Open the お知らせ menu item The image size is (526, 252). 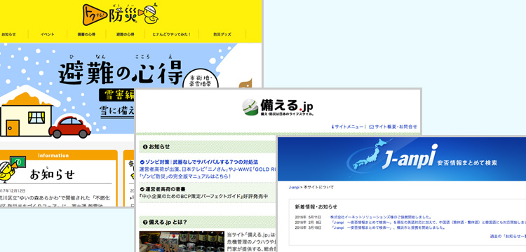point(8,34)
